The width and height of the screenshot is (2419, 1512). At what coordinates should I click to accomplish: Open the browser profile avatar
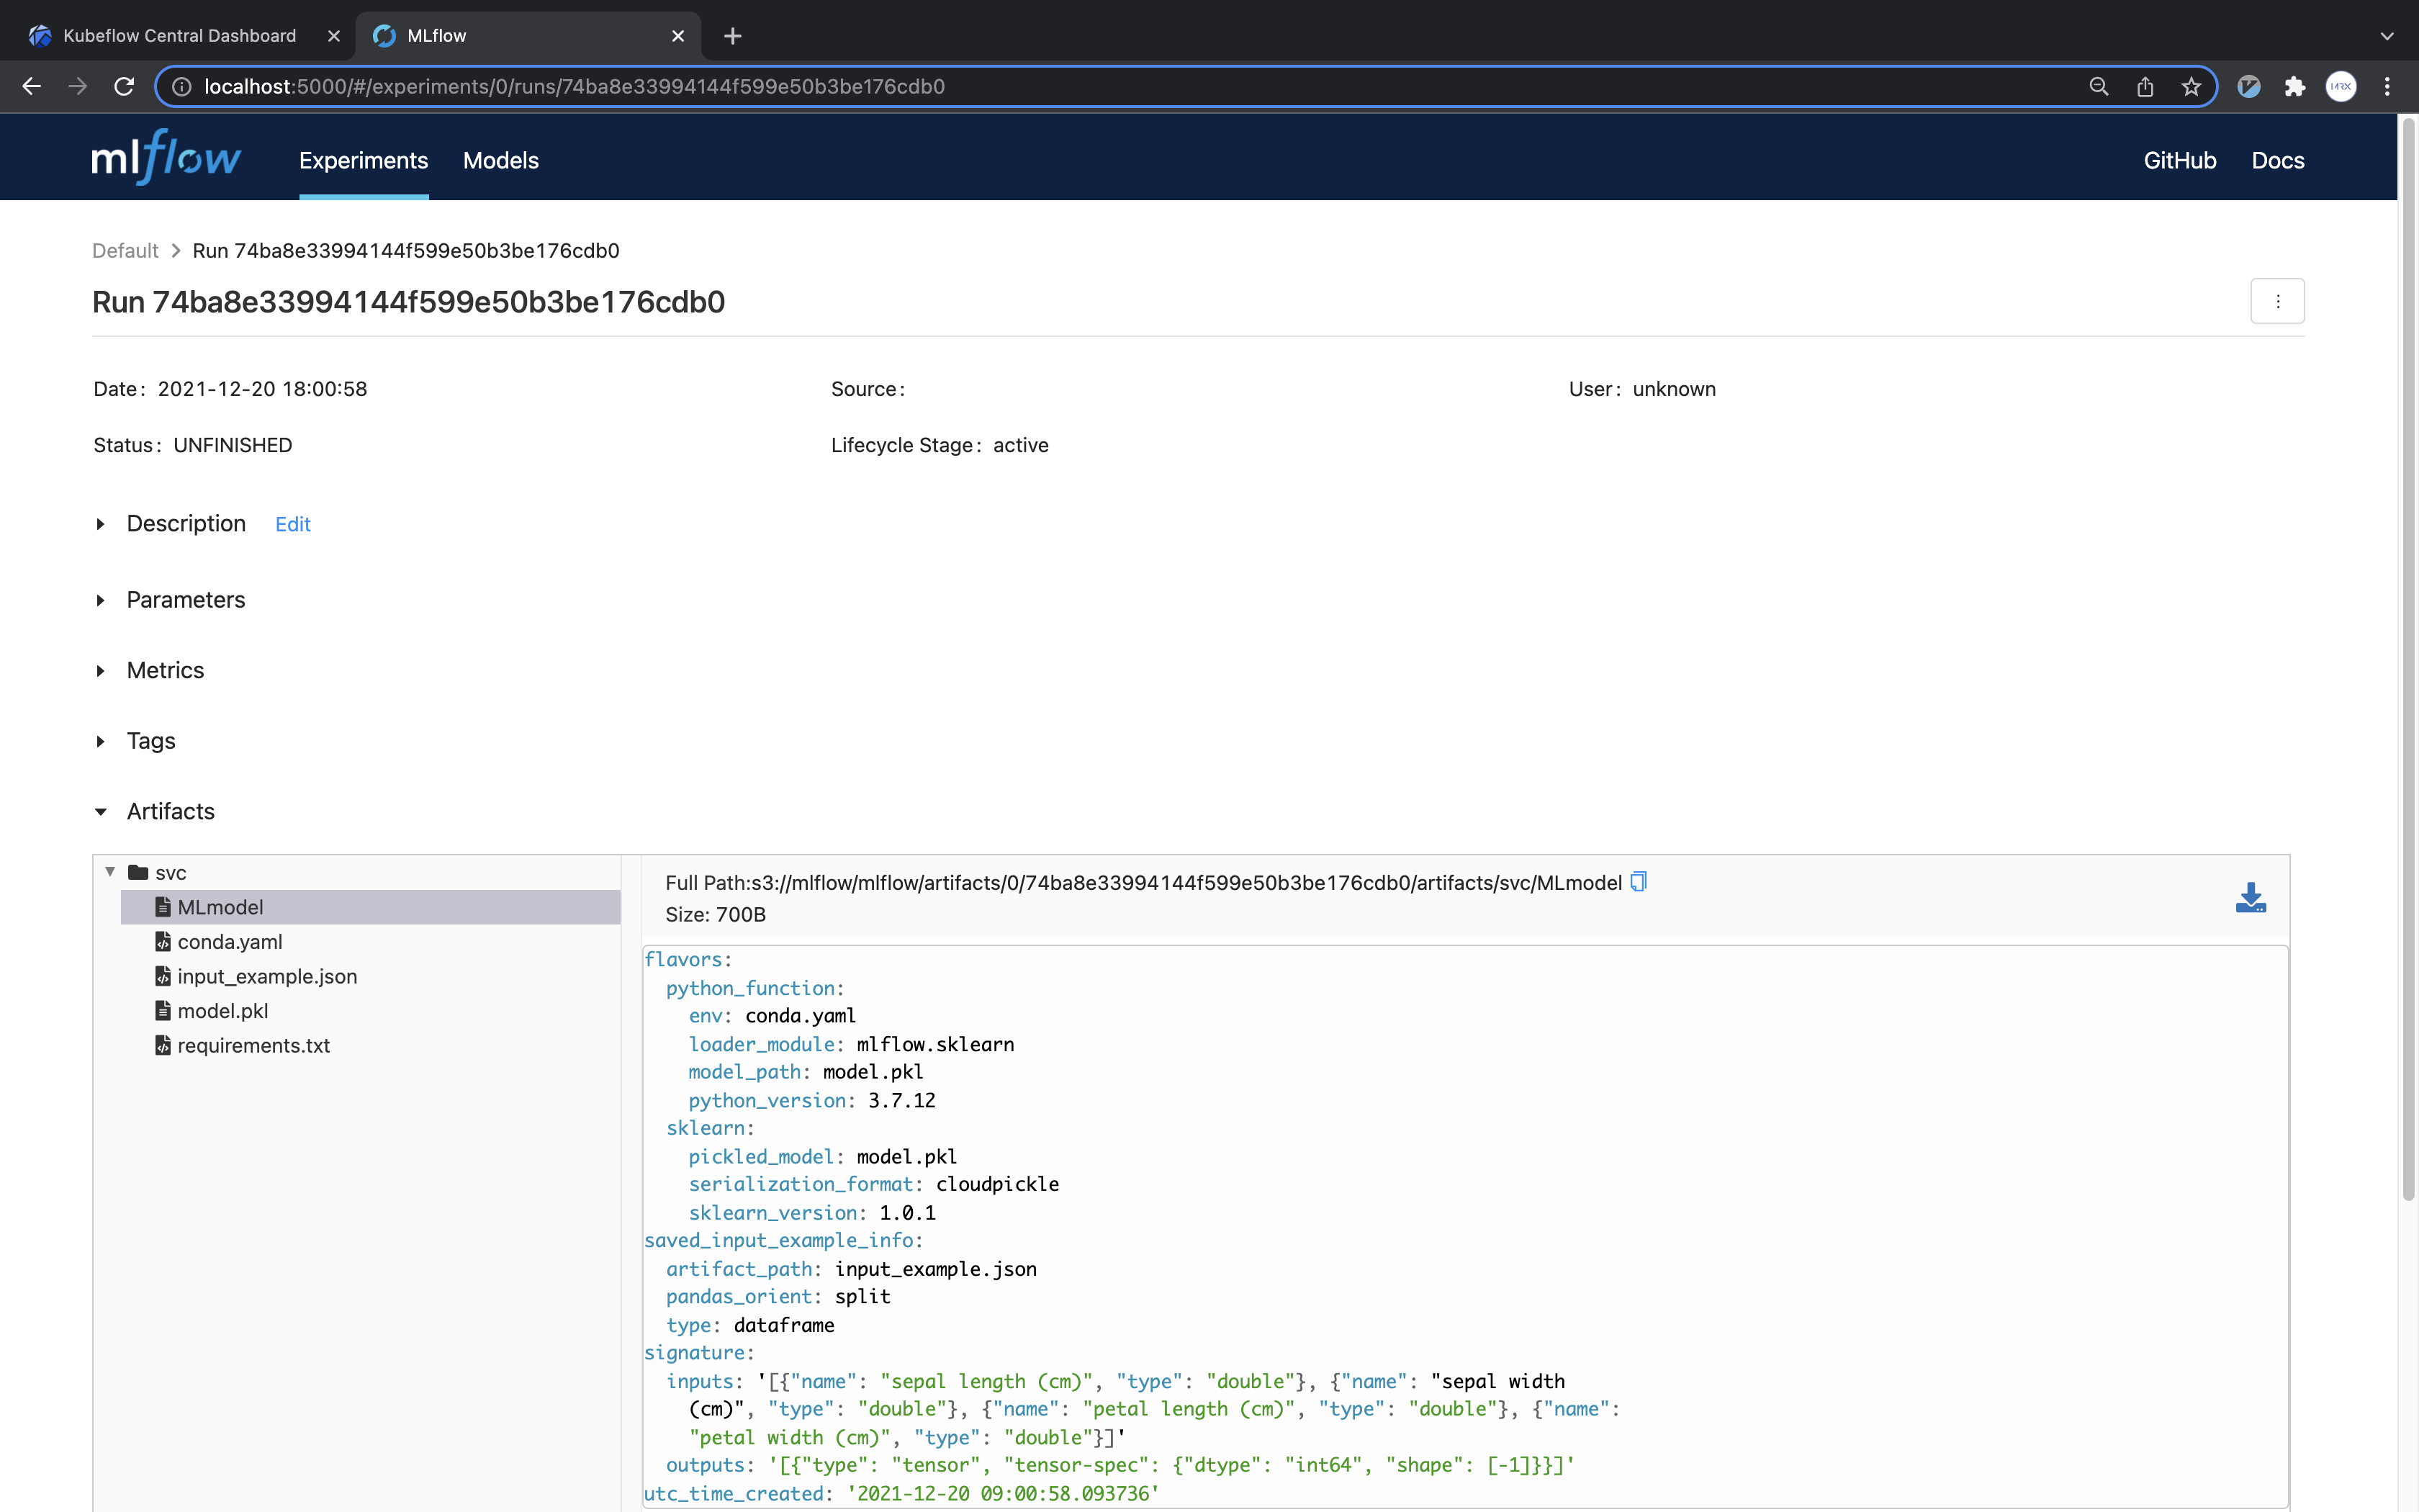(2341, 87)
